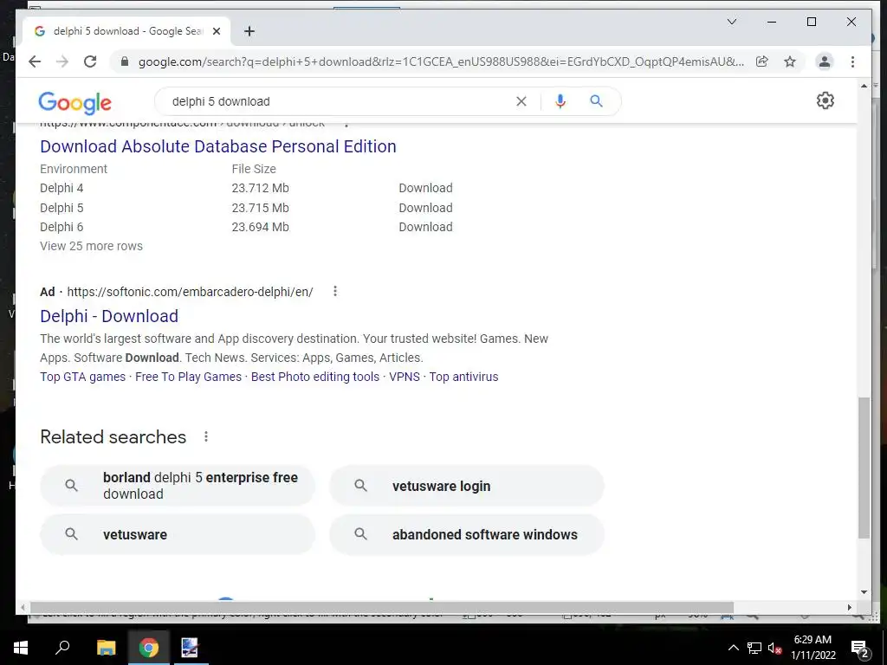Close the delphi 5 download tab

[x=216, y=31]
